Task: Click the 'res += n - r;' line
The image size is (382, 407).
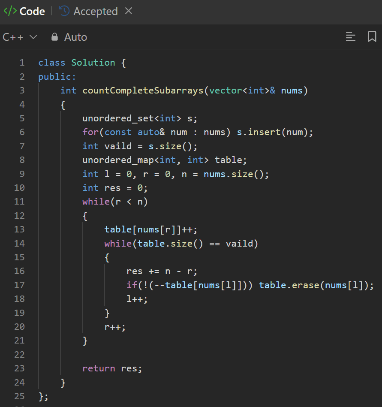Action: pos(162,271)
